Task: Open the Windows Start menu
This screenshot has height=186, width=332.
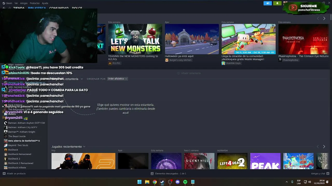Action: coord(140,182)
